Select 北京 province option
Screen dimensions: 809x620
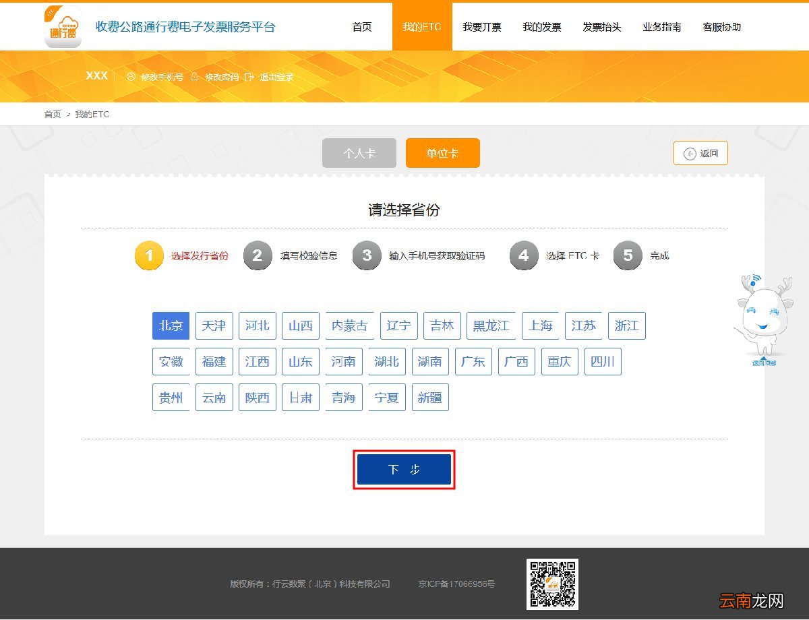coord(171,325)
